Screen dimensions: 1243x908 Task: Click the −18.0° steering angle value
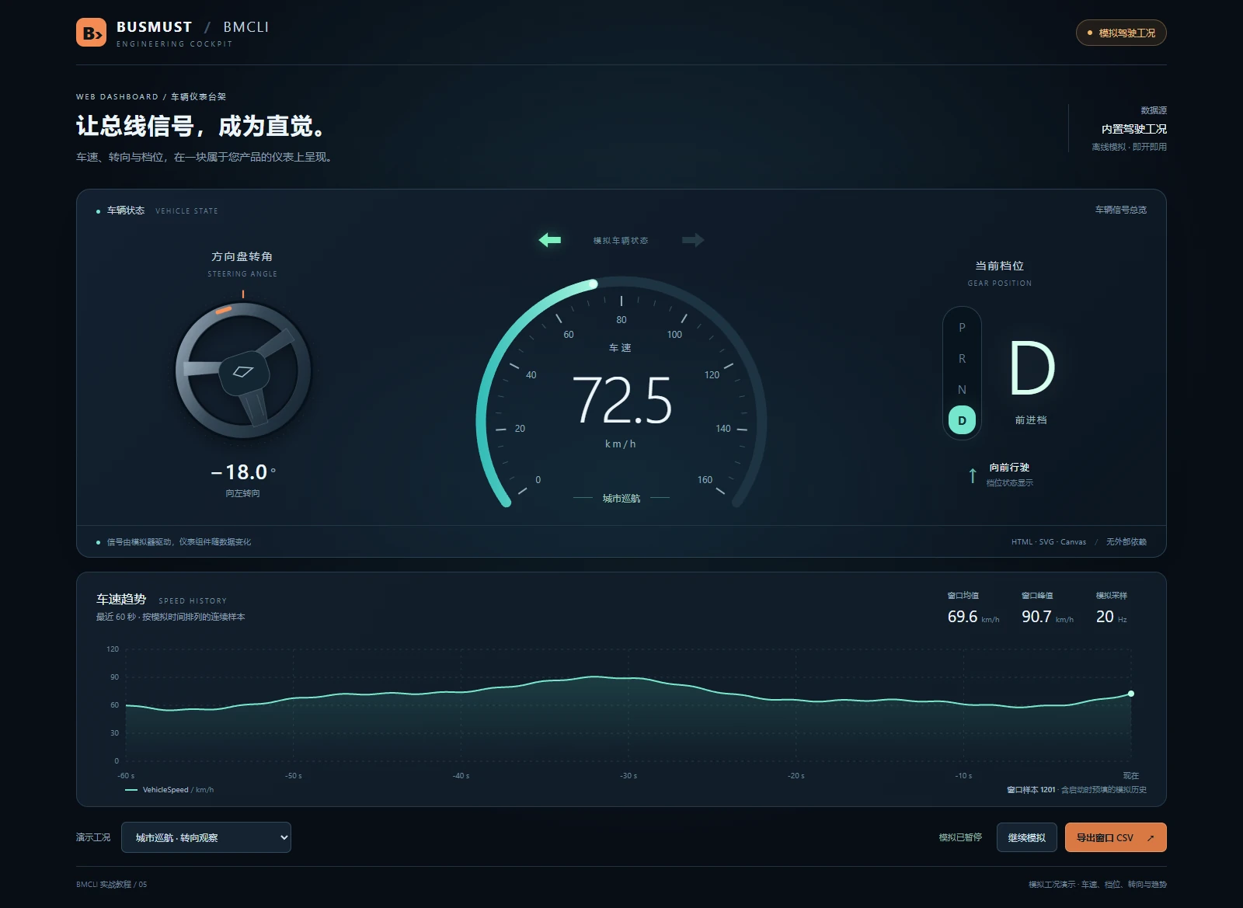(x=243, y=472)
